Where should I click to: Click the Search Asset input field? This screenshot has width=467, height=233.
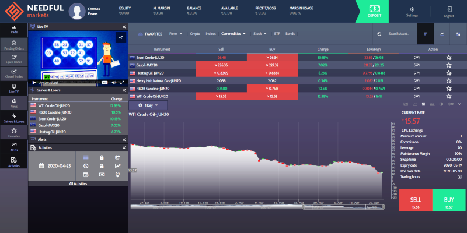[399, 34]
